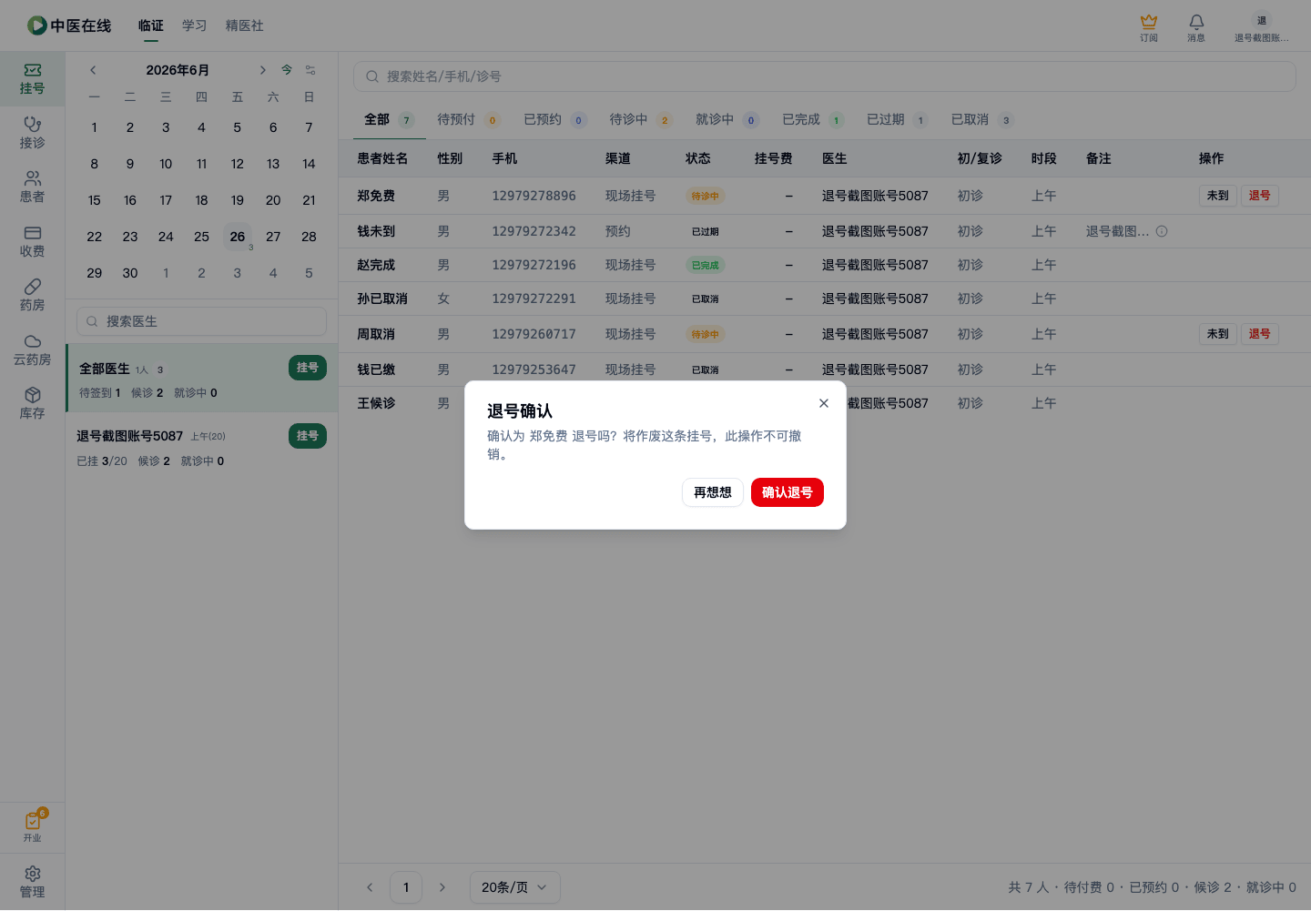Image resolution: width=1311 pixels, height=911 pixels.
Task: Click 退号 for patient 周取消
Action: [1260, 334]
